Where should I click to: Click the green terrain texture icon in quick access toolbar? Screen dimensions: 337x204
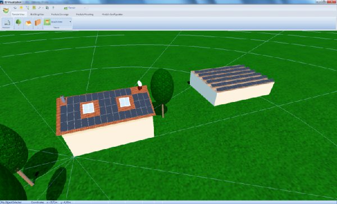(34, 8)
